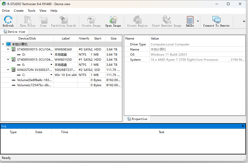The width and height of the screenshot is (248, 163).
Task: Click the Open Image toolbar icon
Action: (113, 21)
